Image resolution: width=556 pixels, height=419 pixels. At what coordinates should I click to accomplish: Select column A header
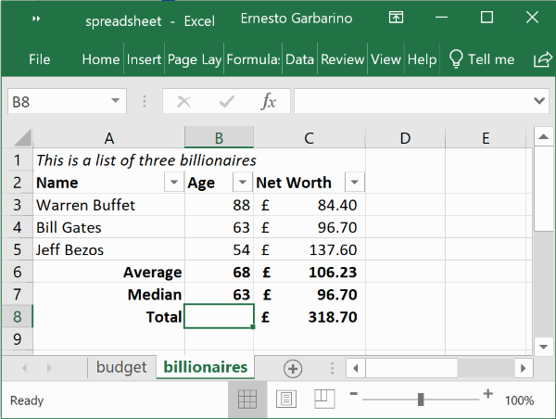pos(108,137)
